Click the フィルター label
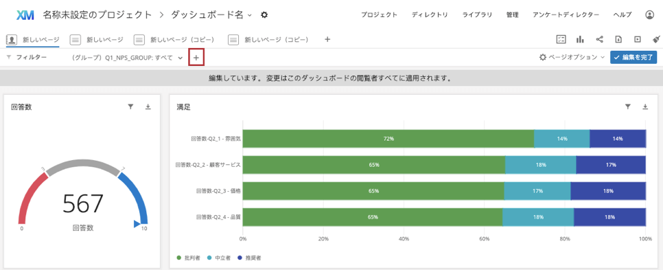 [32, 57]
